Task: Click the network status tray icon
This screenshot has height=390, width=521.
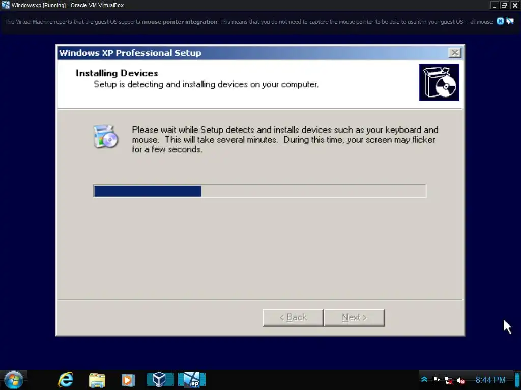Action: pos(449,380)
